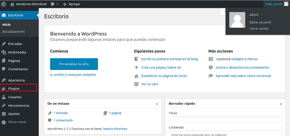Click Aprendé más sobre cómo comenzar
Image resolution: width=290 pixels, height=136 pixels.
[x=244, y=76]
